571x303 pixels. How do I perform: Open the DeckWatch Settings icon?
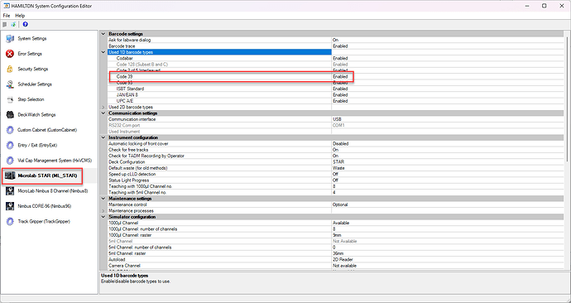pyautogui.click(x=10, y=115)
